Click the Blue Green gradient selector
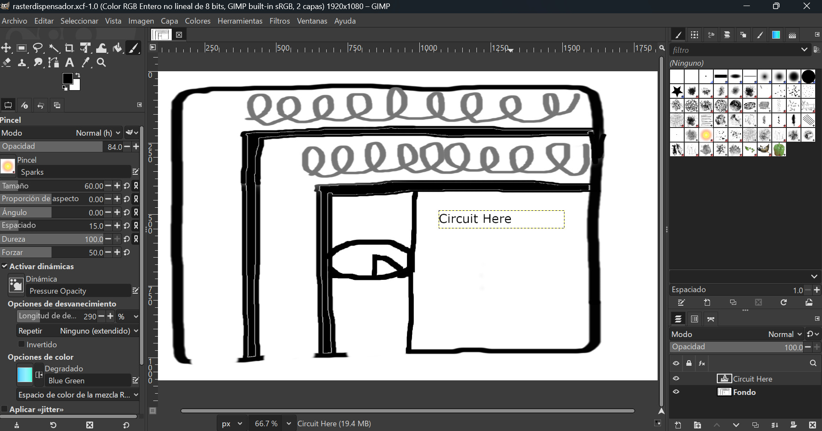The width and height of the screenshot is (822, 431). pos(86,380)
